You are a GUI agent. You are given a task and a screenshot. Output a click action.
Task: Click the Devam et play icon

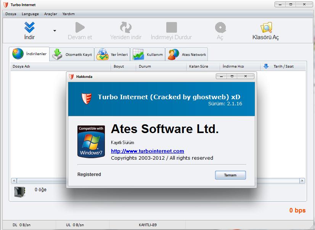pyautogui.click(x=80, y=27)
